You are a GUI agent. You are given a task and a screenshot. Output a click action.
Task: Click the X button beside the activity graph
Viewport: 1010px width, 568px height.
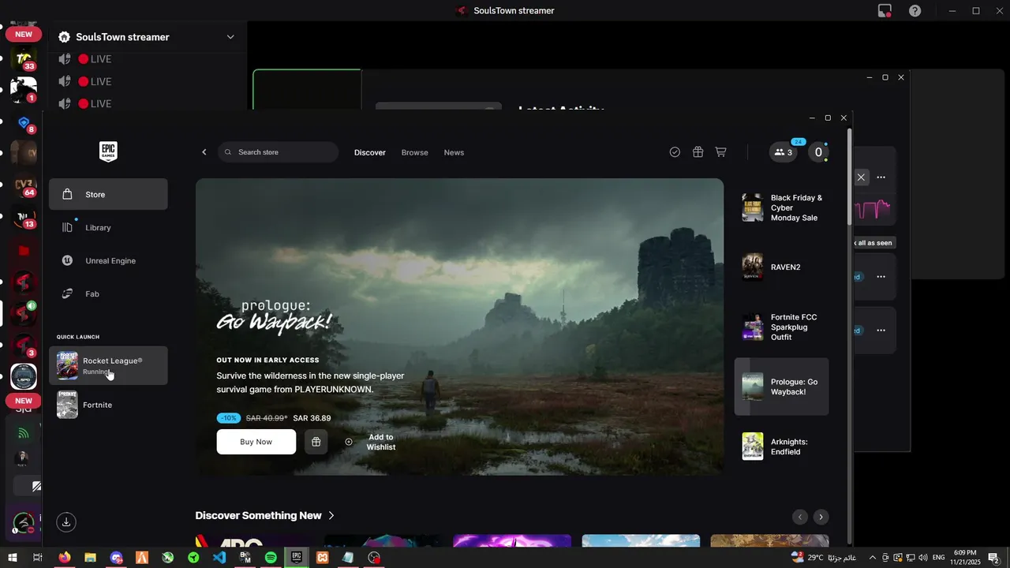point(861,177)
